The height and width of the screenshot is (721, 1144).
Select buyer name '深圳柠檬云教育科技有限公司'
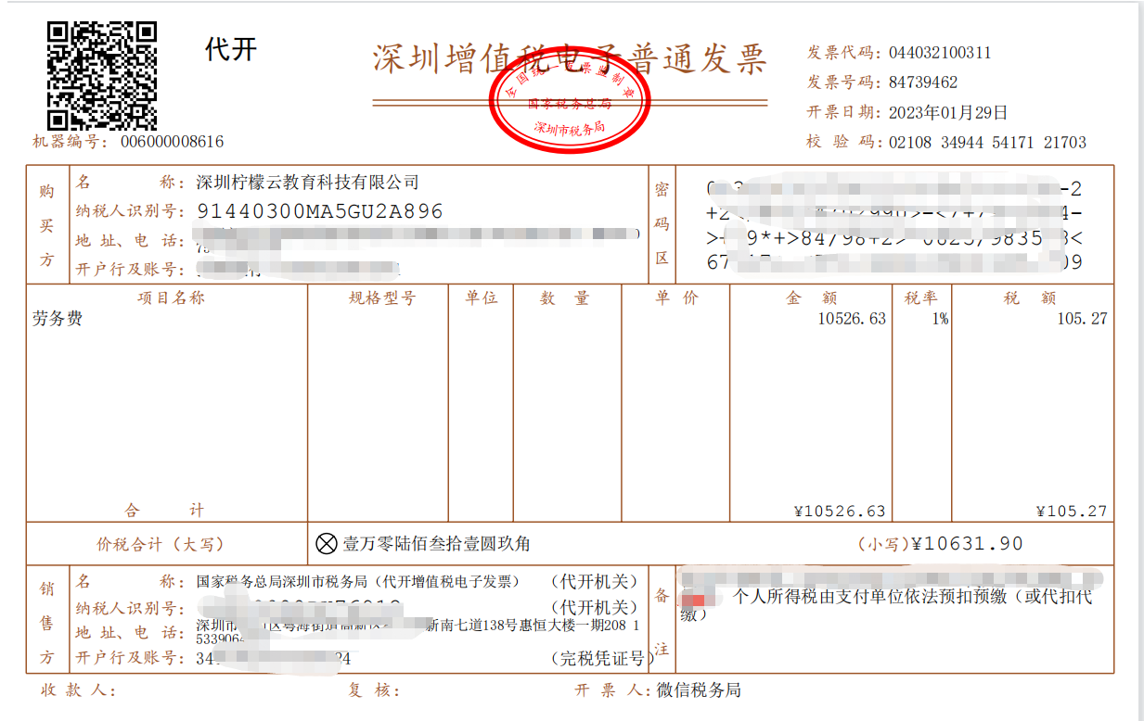coord(308,183)
